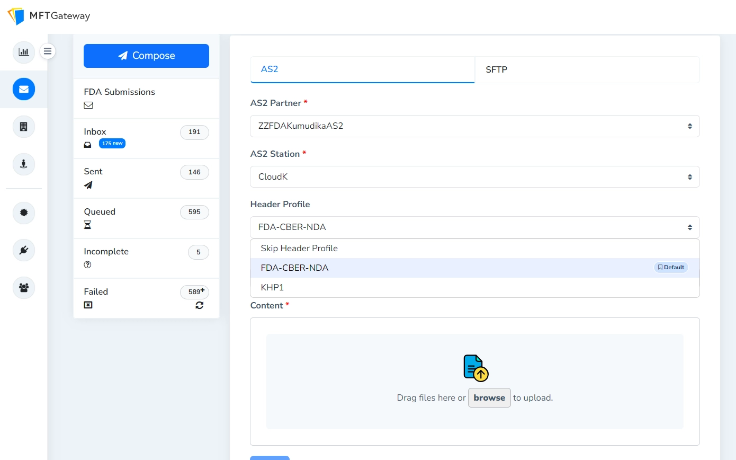Open the AS2 Partner dropdown

tap(474, 126)
